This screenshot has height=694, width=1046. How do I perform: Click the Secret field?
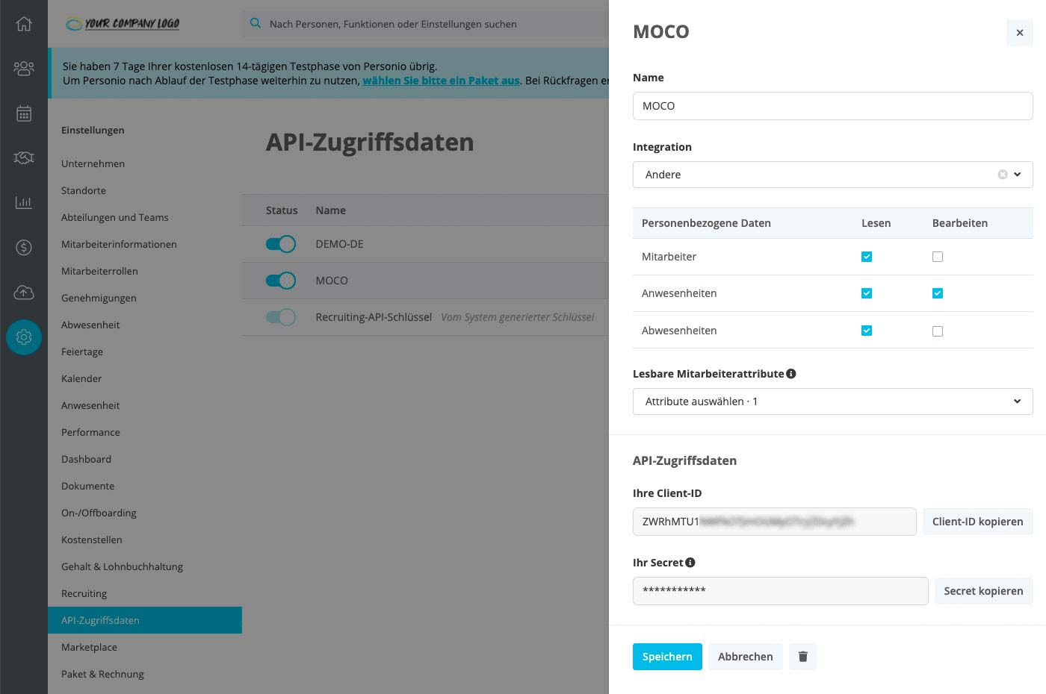(x=780, y=591)
